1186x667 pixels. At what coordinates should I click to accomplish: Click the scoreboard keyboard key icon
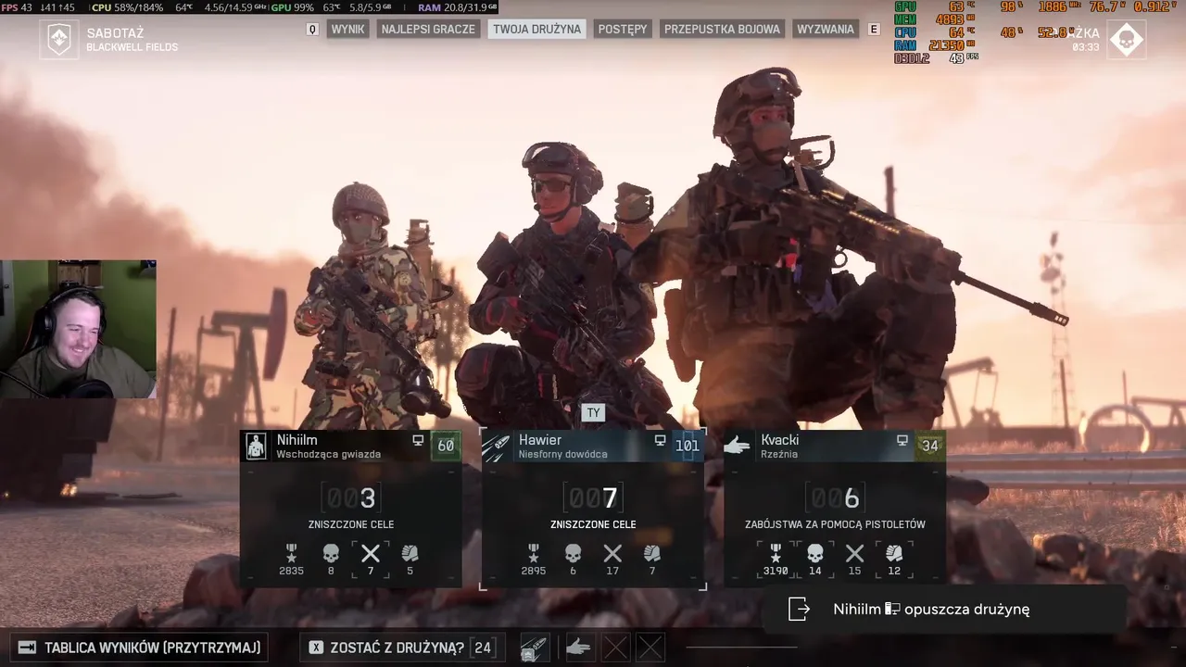[27, 648]
